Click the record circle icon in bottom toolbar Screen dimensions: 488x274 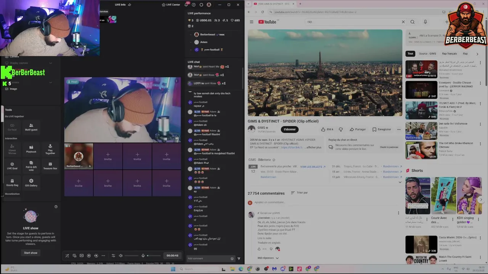[x=89, y=256]
